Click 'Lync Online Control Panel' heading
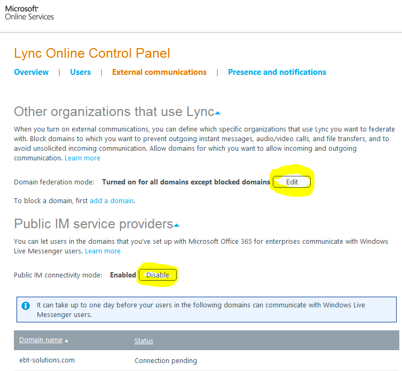The height and width of the screenshot is (371, 402). tap(92, 53)
